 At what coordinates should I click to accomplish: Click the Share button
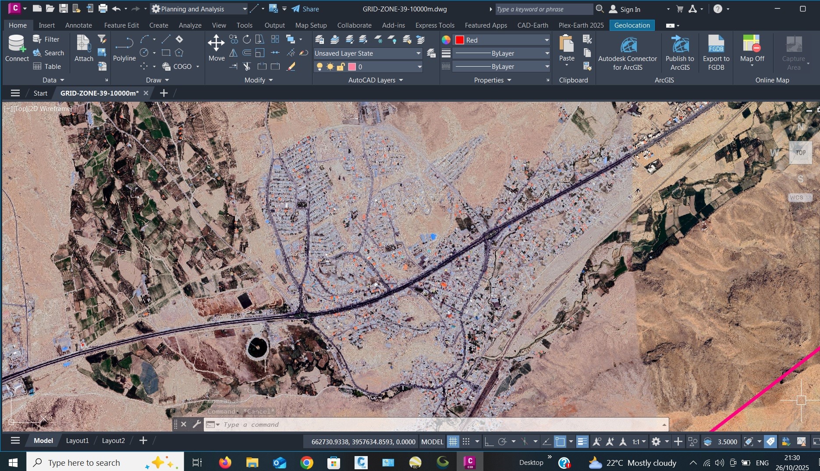305,9
